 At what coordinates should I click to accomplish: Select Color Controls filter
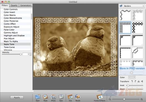click(16, 9)
